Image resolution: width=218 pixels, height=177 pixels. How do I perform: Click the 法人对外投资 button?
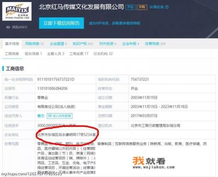[60, 116]
